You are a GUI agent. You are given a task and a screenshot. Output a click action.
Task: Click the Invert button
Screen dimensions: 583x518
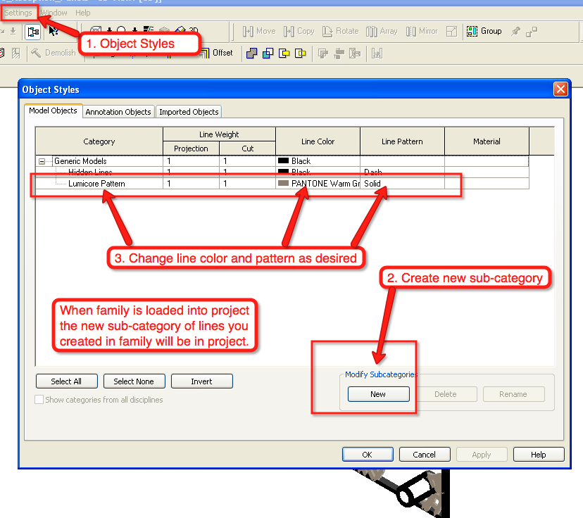(x=202, y=381)
